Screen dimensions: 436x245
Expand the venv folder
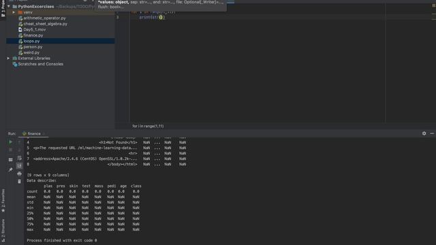coord(14,12)
